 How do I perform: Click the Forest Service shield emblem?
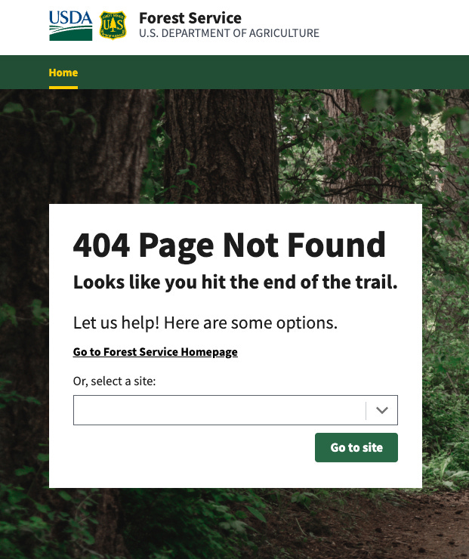coord(113,26)
